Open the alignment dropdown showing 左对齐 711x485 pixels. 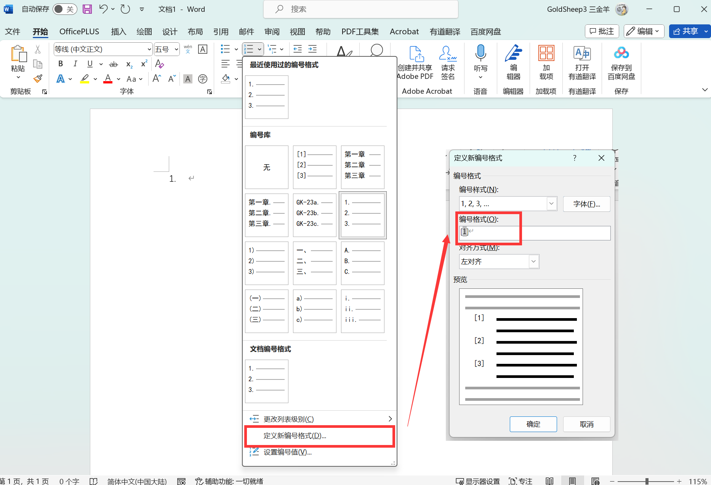coord(533,262)
